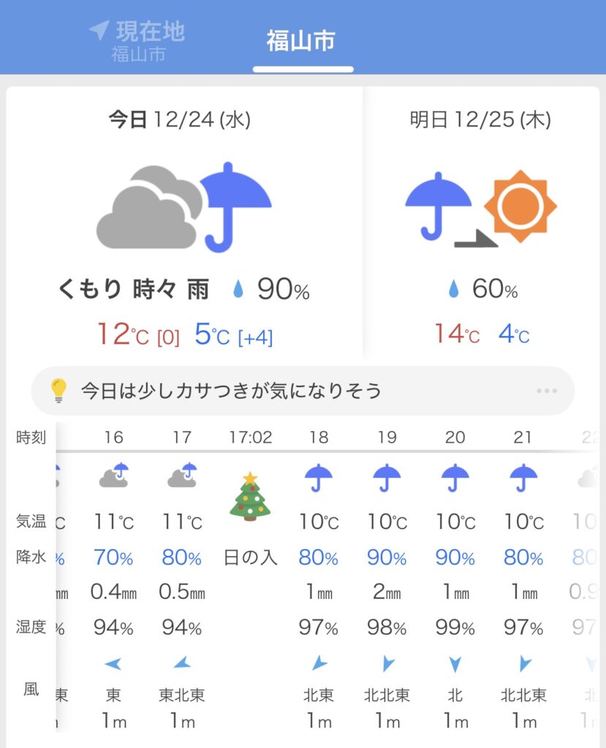Open the 今日 12/24 (水) forecast card
This screenshot has width=606, height=748.
[180, 120]
